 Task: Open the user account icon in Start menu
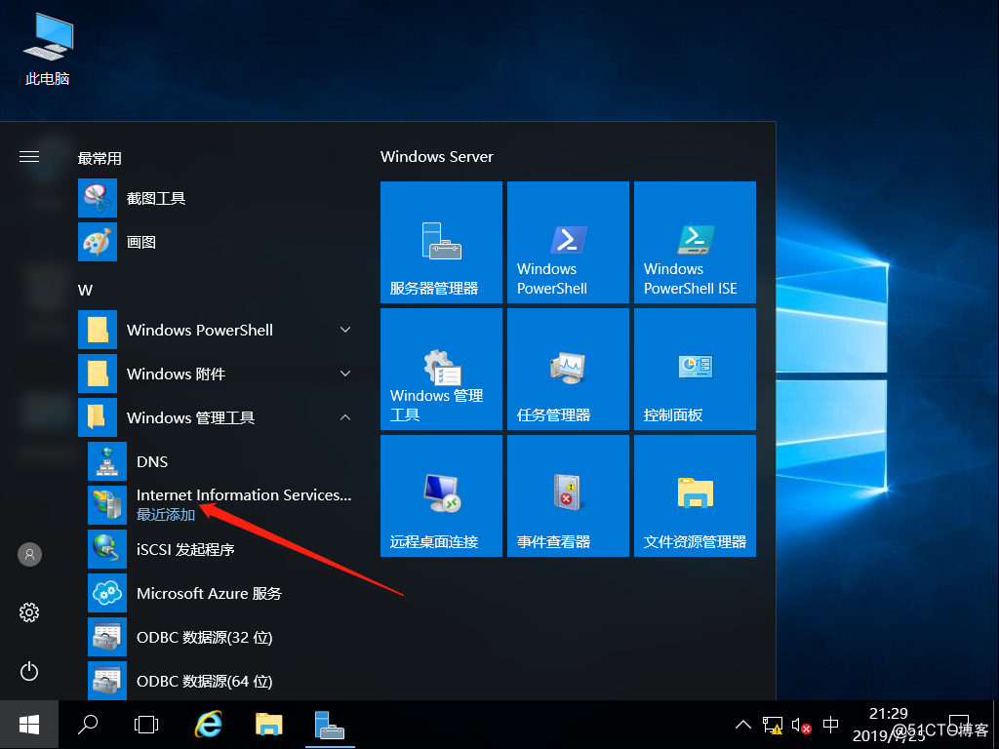point(29,554)
